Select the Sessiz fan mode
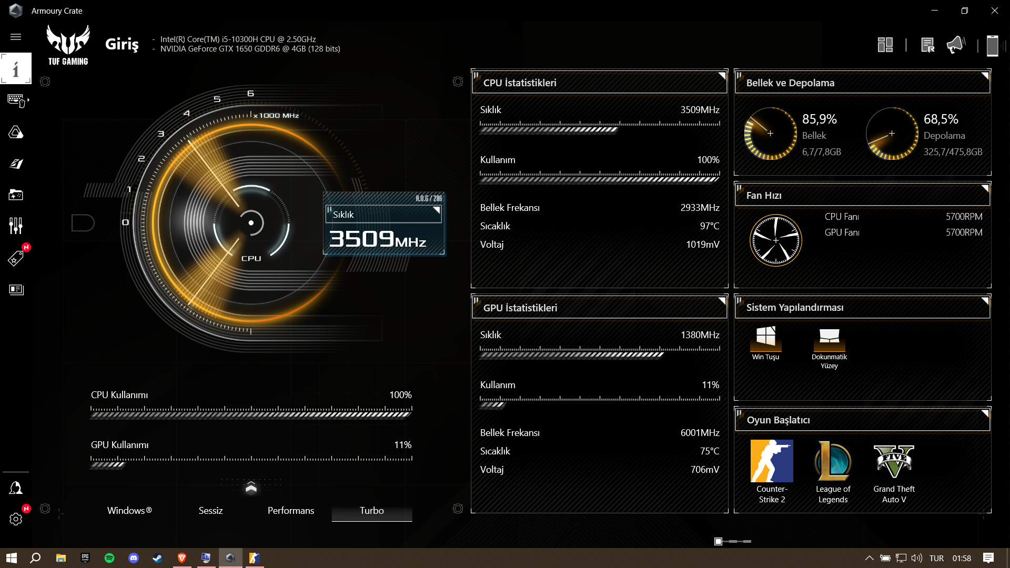 [210, 511]
